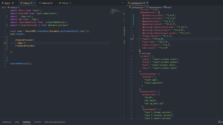
Task: Click the <ChakraProvider> opening tag line
Action: [x=25, y=40]
